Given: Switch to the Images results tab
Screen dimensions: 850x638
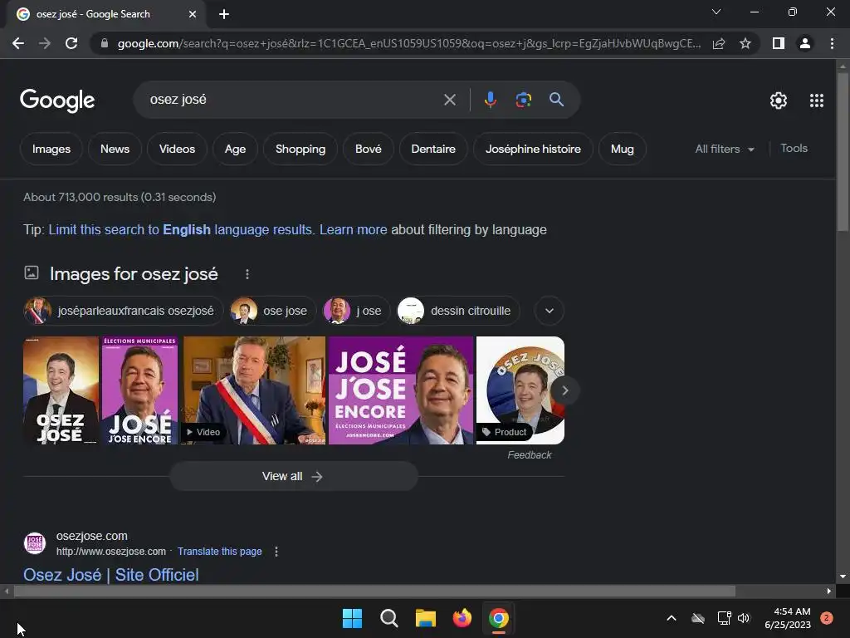Looking at the screenshot, I should pos(51,149).
